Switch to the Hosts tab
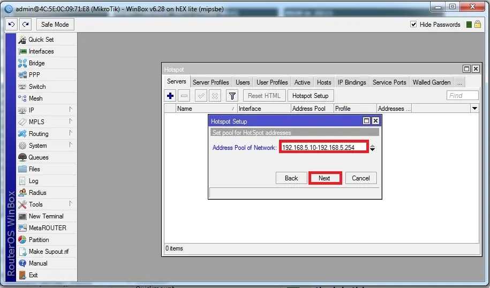This screenshot has height=288, width=490. [324, 82]
